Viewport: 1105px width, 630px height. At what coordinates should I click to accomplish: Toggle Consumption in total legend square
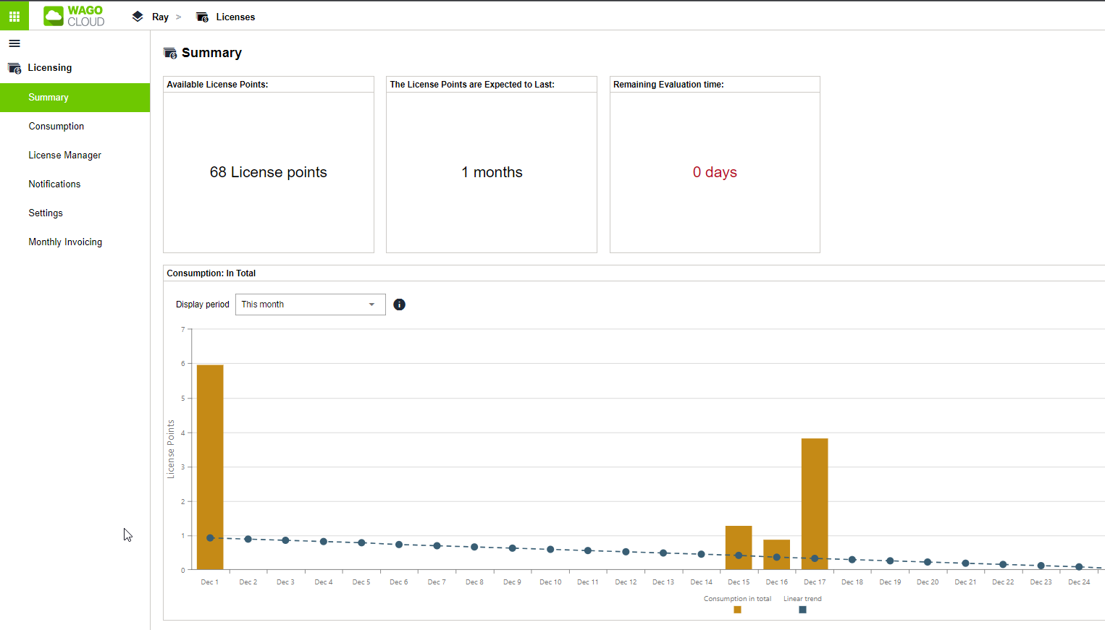[x=737, y=610]
